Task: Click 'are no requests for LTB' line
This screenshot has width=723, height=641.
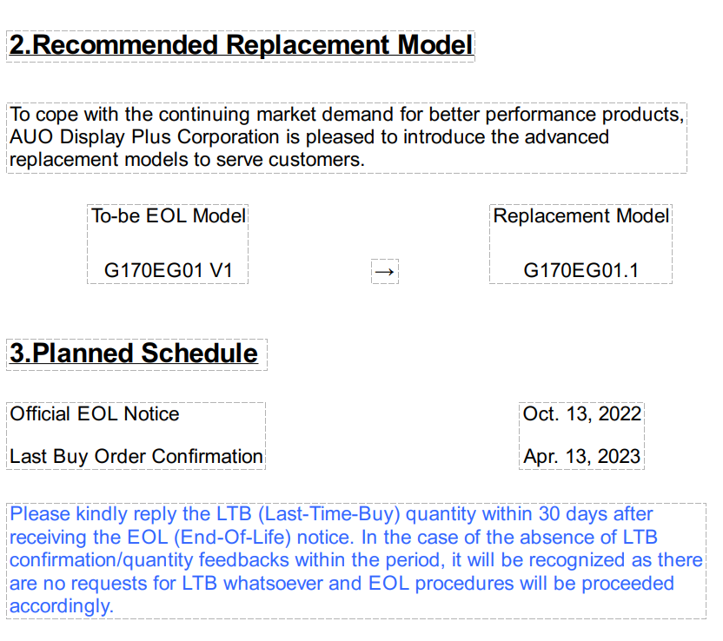Action: tap(114, 583)
